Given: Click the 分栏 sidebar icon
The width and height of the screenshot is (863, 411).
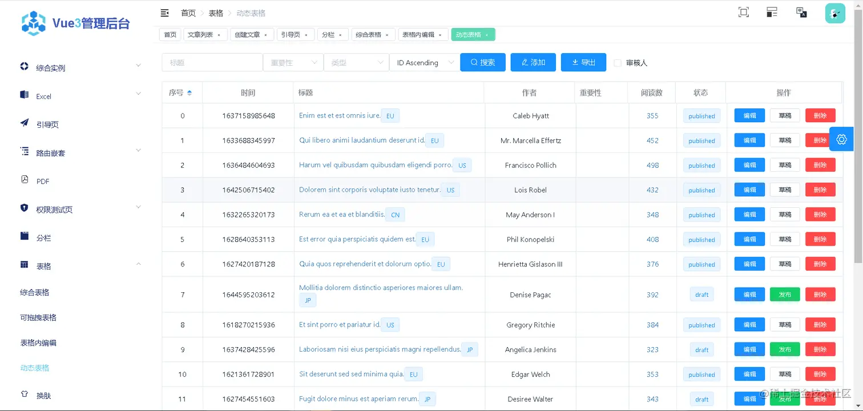Looking at the screenshot, I should pyautogui.click(x=24, y=236).
